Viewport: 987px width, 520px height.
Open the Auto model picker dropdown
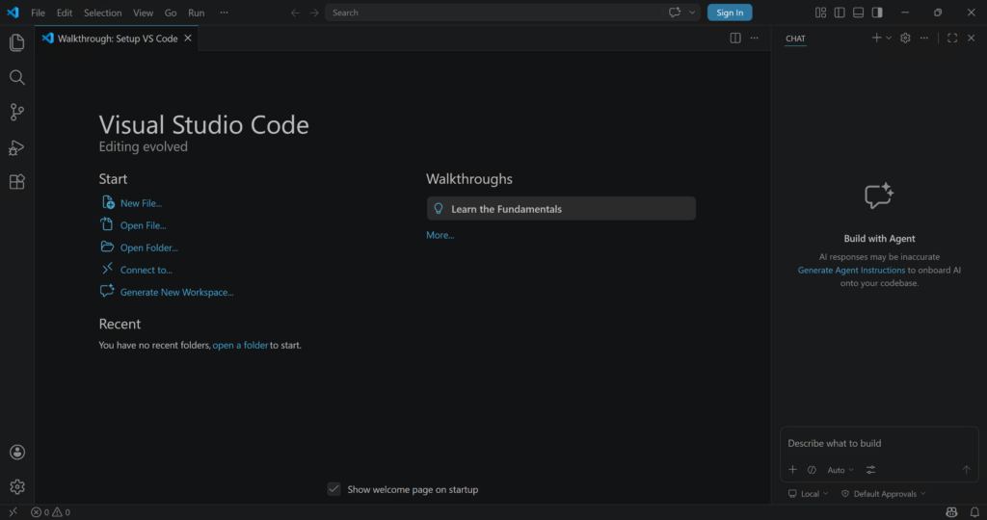pyautogui.click(x=840, y=470)
